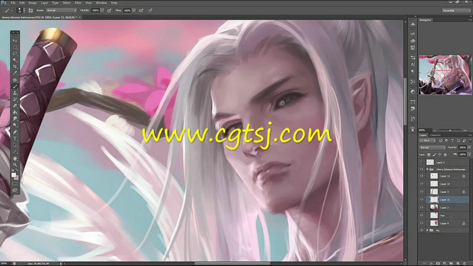Viewport: 473px width, 266px height.
Task: Select the Eraser tool
Action: coord(15,106)
